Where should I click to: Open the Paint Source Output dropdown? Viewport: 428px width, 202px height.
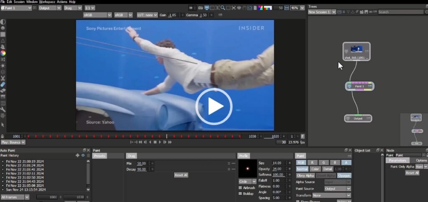tap(338, 189)
